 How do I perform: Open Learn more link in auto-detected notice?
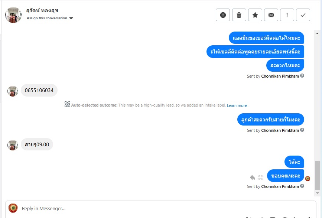coord(237,105)
